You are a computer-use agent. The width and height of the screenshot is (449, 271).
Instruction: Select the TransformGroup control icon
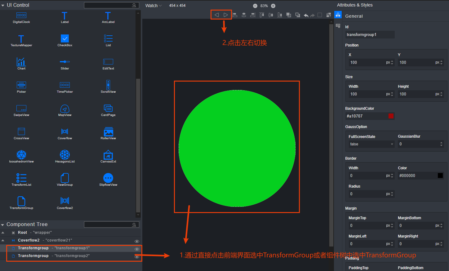point(21,201)
